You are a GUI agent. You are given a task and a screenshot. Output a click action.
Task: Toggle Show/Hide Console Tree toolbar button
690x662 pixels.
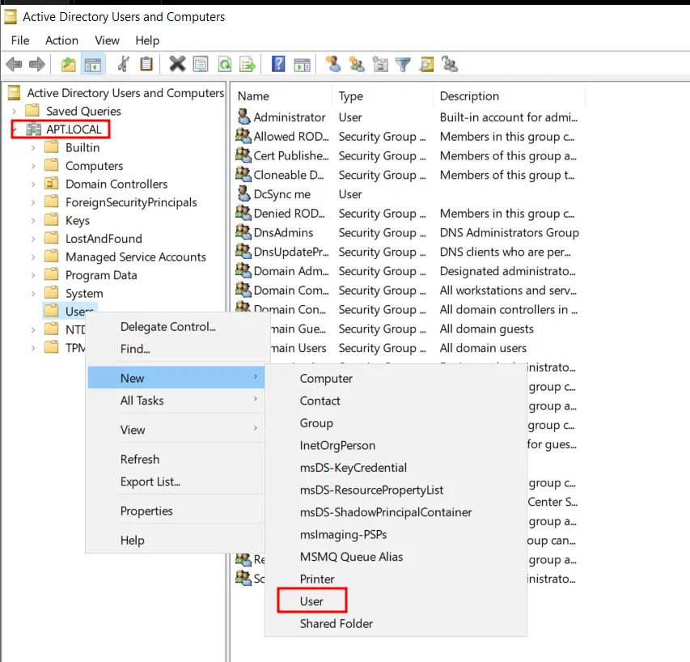tap(93, 64)
